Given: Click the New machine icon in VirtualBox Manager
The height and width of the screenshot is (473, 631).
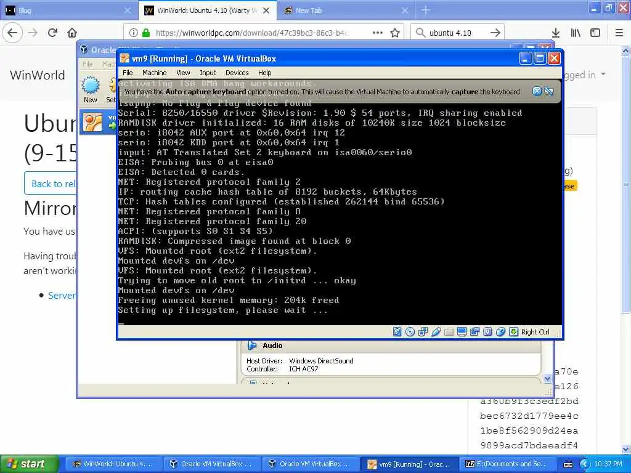Looking at the screenshot, I should click(91, 89).
